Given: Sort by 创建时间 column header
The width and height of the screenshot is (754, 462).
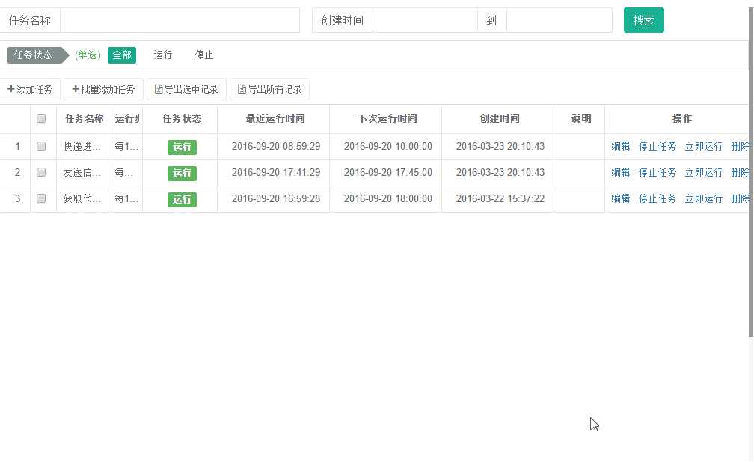Looking at the screenshot, I should point(500,118).
